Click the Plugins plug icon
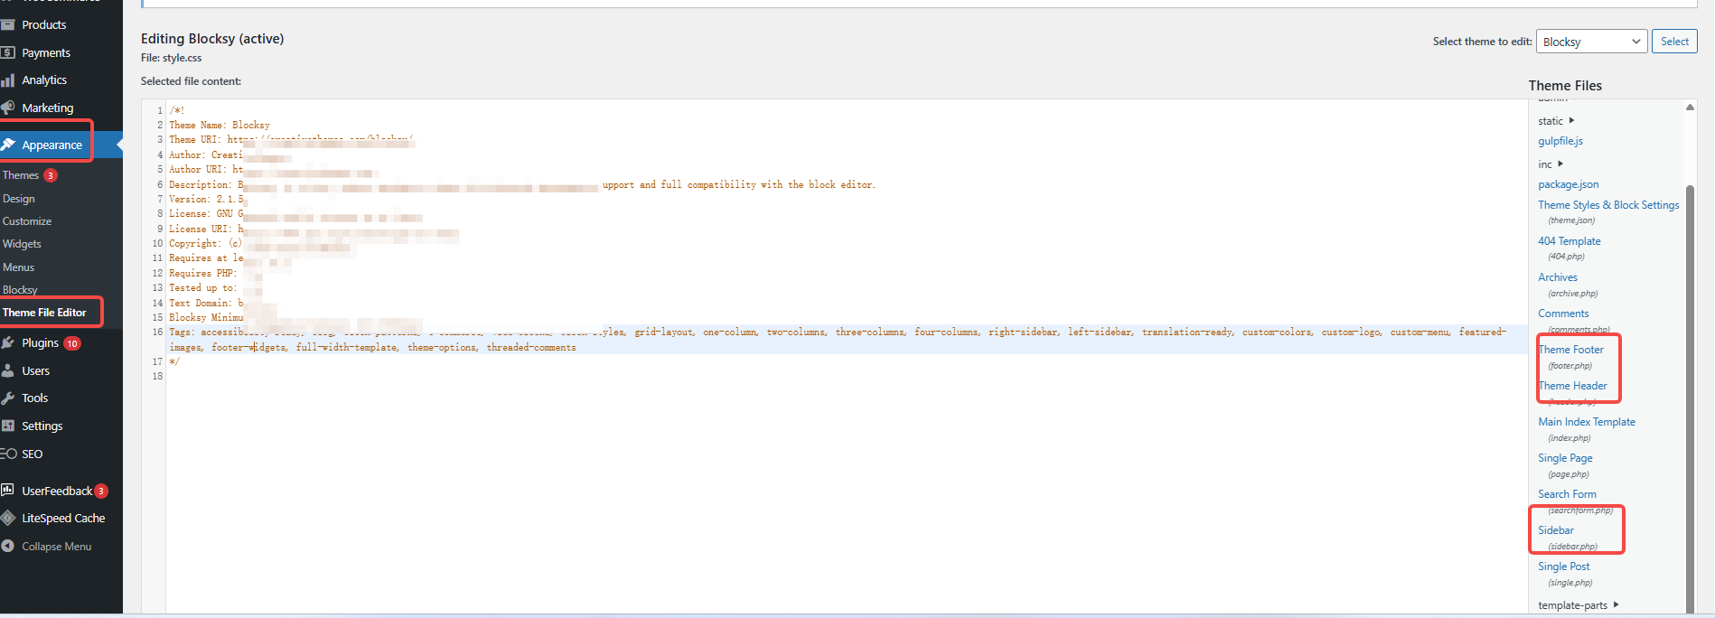Image resolution: width=1715 pixels, height=618 pixels. [8, 342]
